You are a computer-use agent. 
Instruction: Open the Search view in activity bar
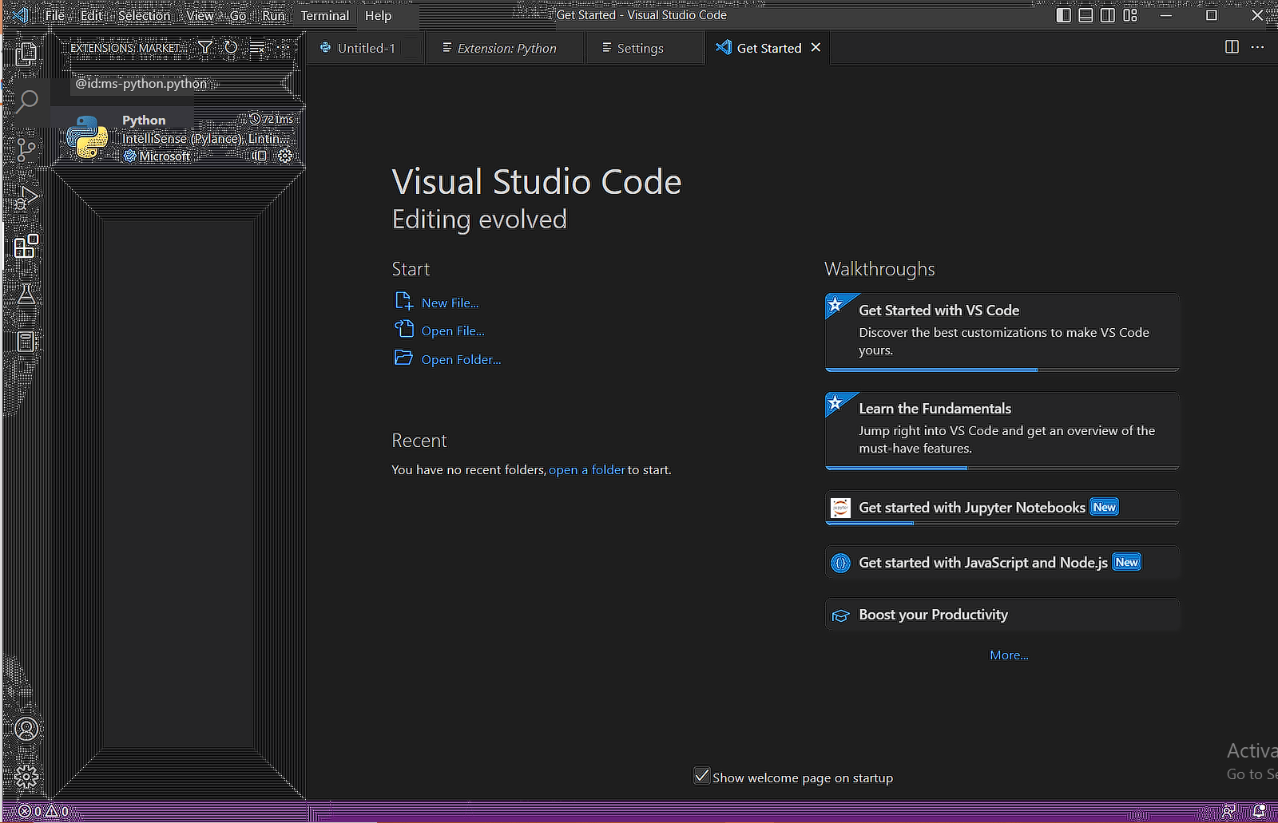(27, 101)
